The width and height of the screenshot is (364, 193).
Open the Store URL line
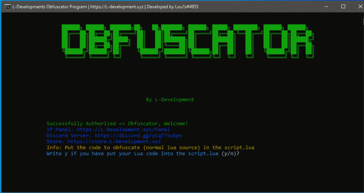[104, 141]
